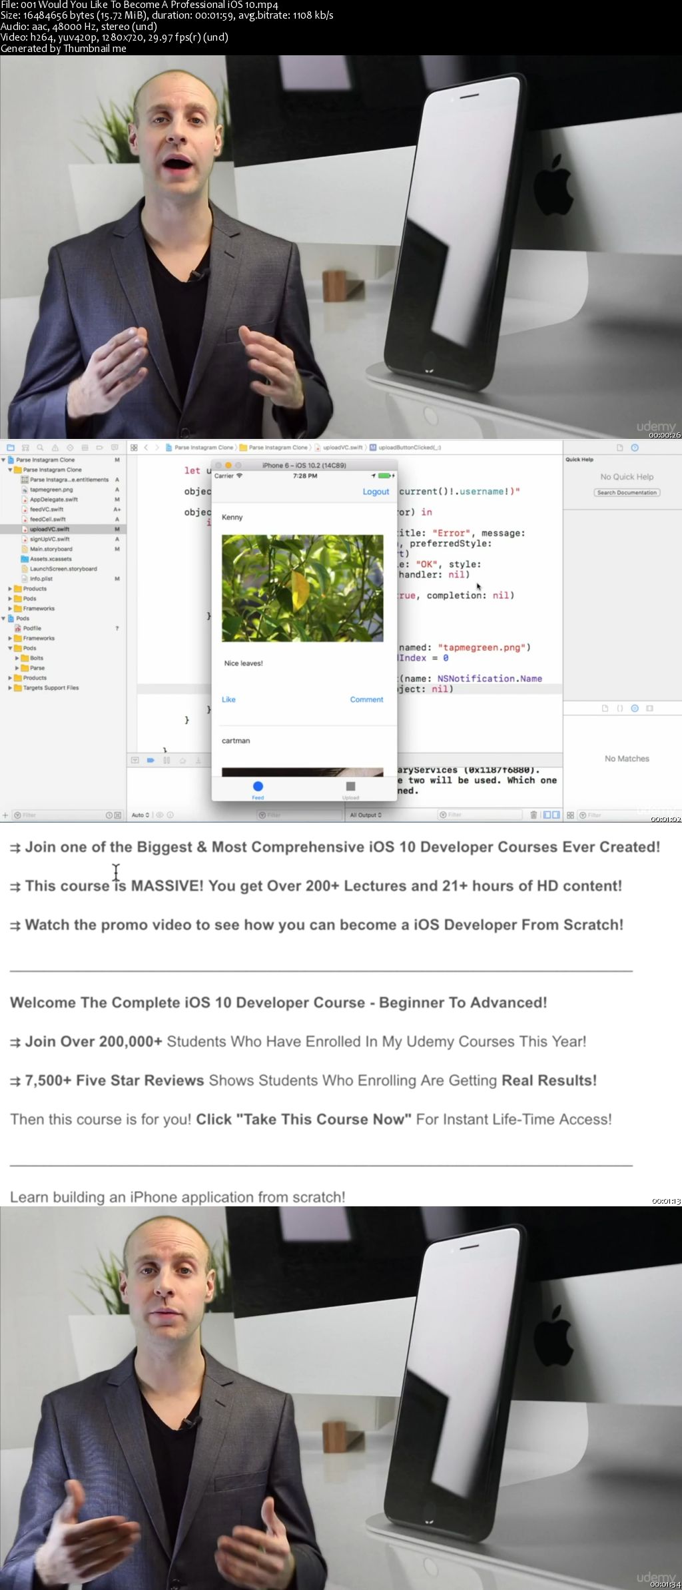
Task: Open the symbol navigator icon
Action: 25,448
